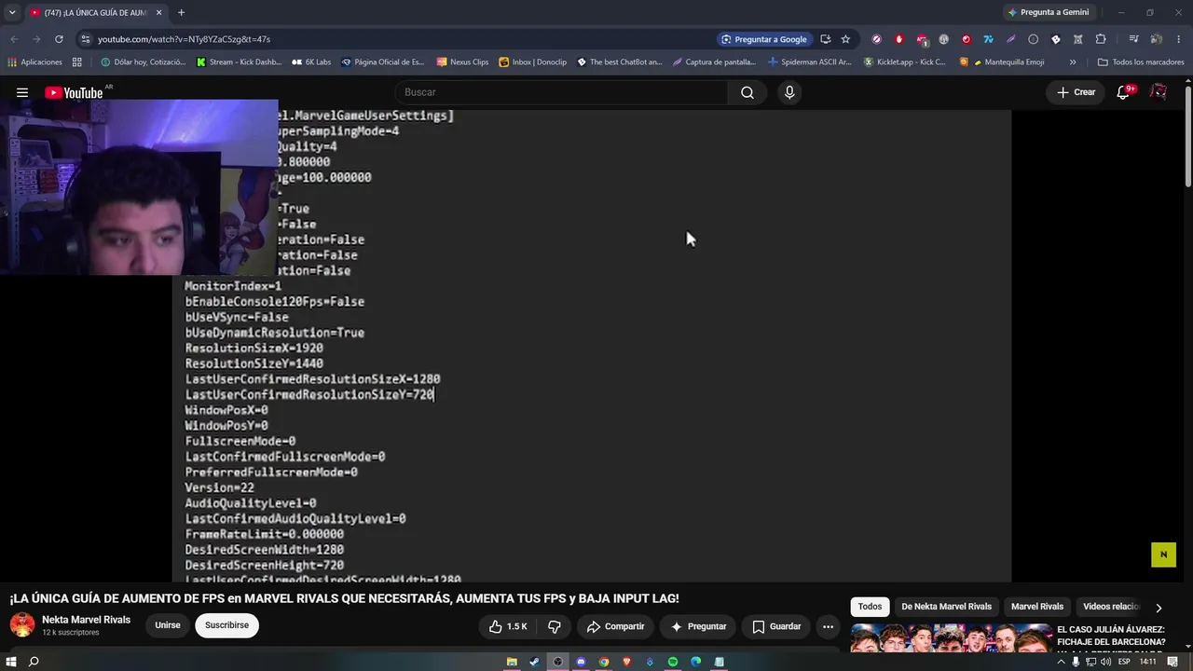Like the video with thumbs up
1193x671 pixels.
(x=508, y=626)
